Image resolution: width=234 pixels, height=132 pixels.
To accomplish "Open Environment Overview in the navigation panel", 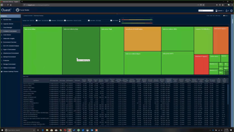I will click(10, 42).
